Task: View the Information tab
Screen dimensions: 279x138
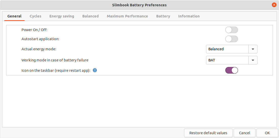Action: (189, 16)
